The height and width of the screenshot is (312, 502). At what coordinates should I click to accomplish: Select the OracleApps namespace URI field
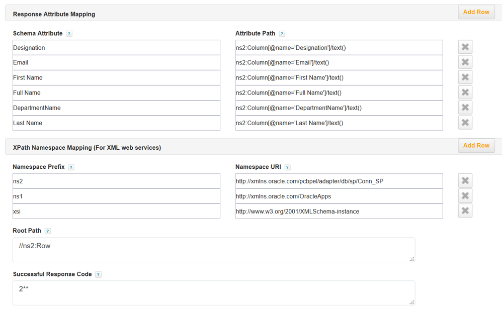[x=339, y=196]
